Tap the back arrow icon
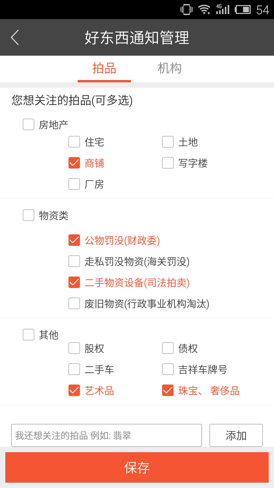 click(15, 37)
